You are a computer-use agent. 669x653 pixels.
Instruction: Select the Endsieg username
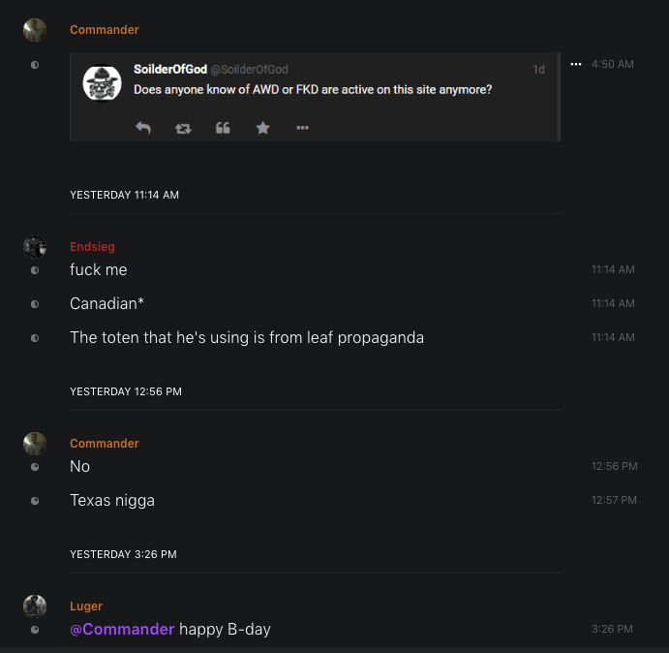[92, 247]
